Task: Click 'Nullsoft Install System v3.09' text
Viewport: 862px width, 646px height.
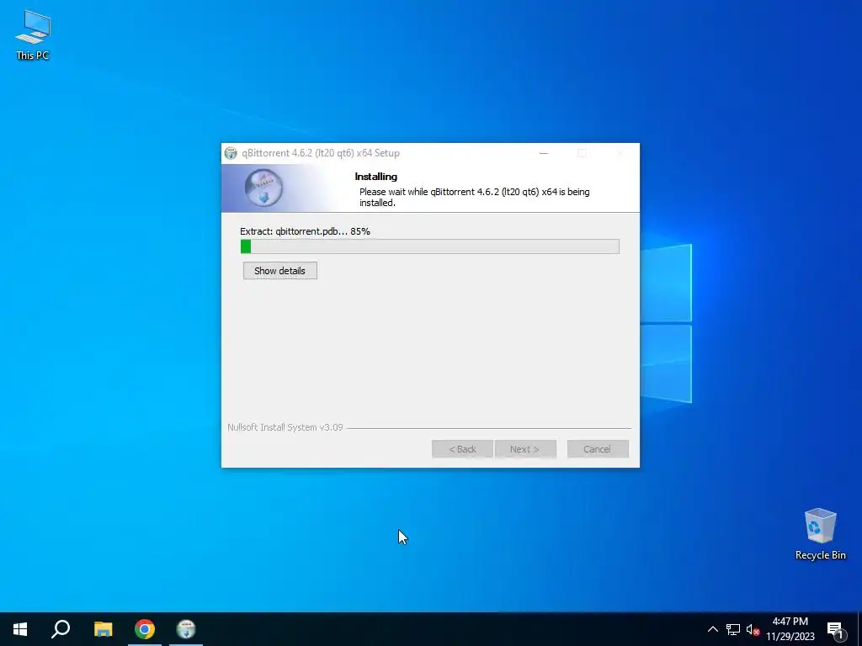Action: (x=285, y=427)
